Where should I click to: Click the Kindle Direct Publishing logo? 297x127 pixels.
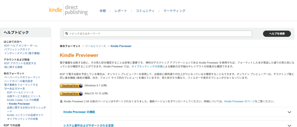point(68,10)
